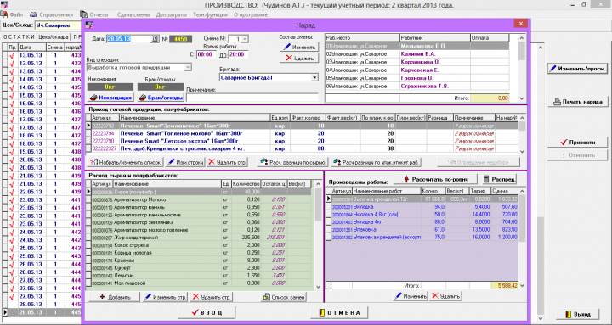Click the red check mark in the 15.05.13 row
The width and height of the screenshot is (612, 325).
tap(13, 96)
